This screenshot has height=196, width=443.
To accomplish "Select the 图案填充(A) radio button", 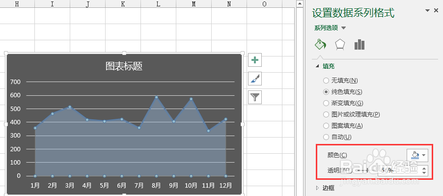I will click(326, 126).
